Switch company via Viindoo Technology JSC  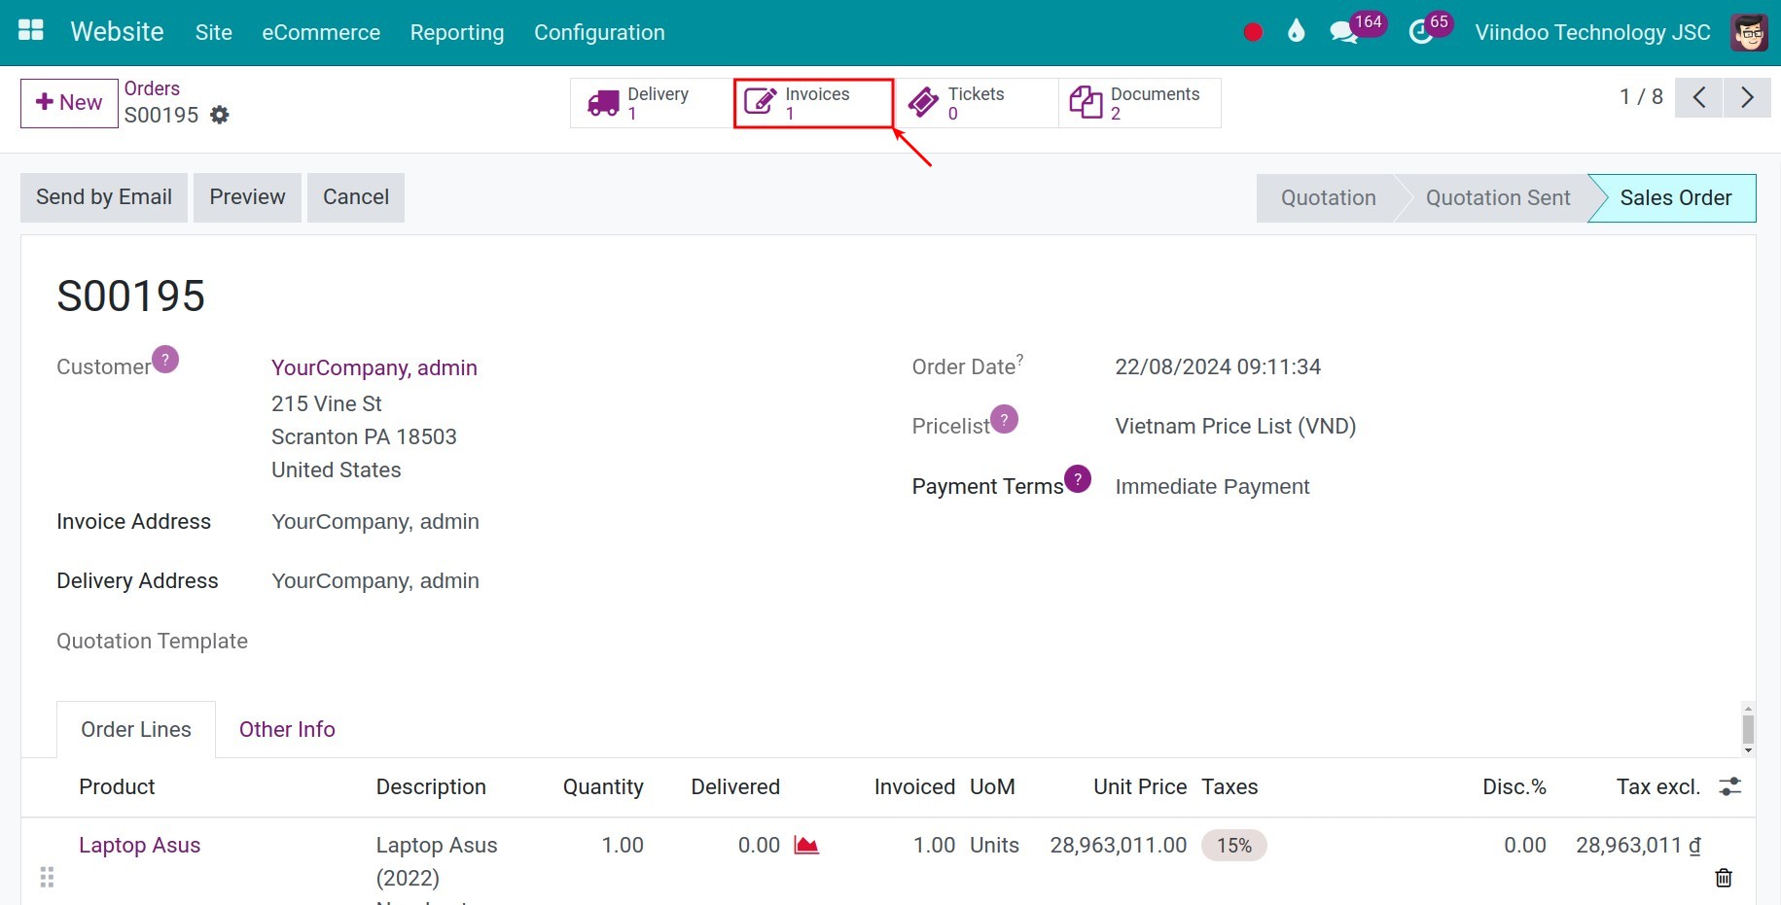(1592, 32)
